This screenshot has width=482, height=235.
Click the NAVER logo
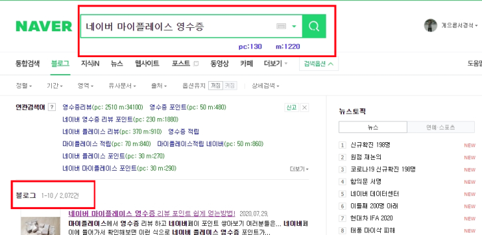coord(44,27)
